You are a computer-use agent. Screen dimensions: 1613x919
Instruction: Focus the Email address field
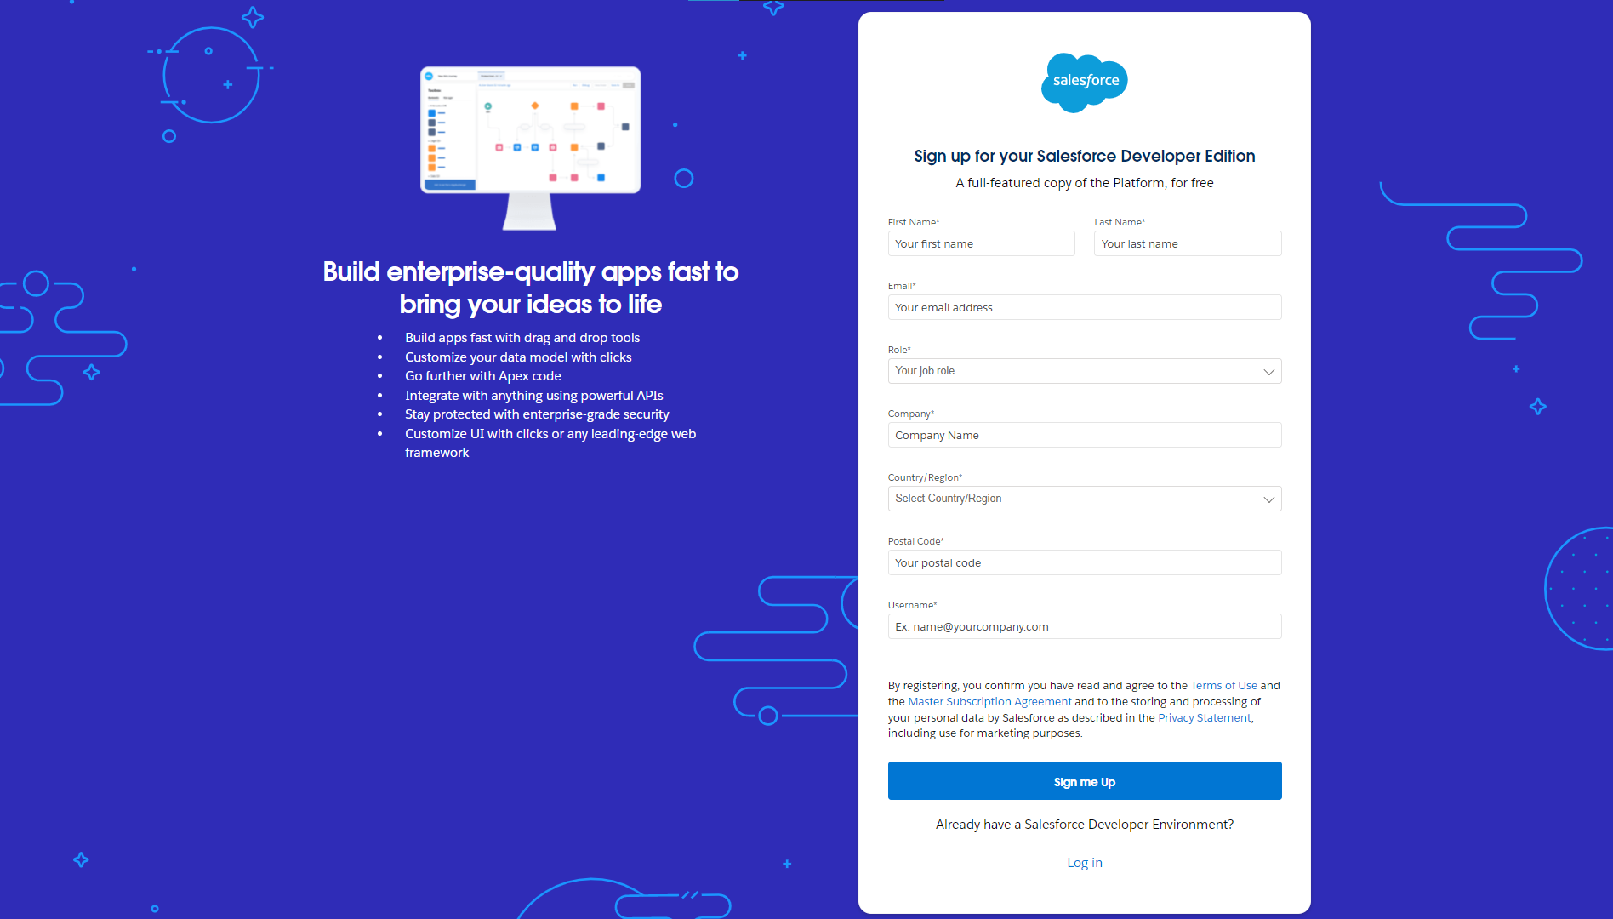pos(1084,307)
